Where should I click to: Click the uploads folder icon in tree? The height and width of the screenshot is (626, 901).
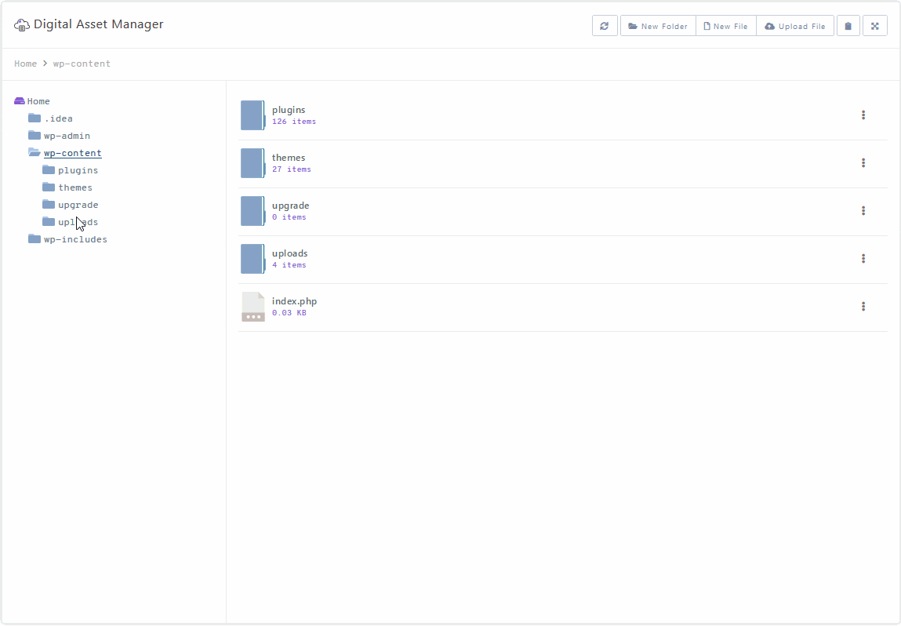(49, 221)
